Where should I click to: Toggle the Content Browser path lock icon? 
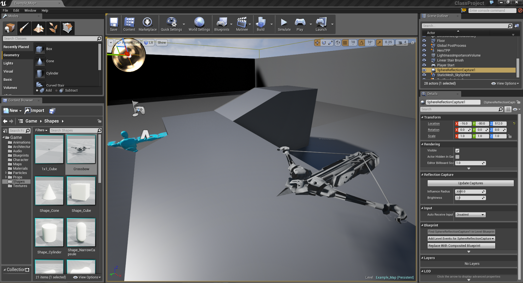(x=99, y=121)
